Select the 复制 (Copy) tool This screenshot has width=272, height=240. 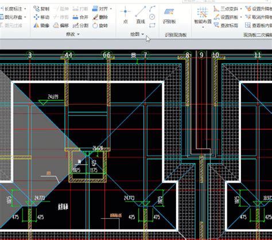[x=41, y=9]
